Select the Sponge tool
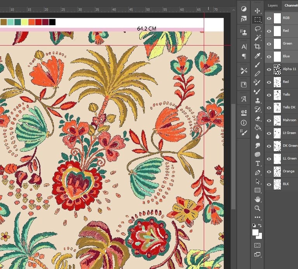Viewport: 298px width, 269px height. 257,154
